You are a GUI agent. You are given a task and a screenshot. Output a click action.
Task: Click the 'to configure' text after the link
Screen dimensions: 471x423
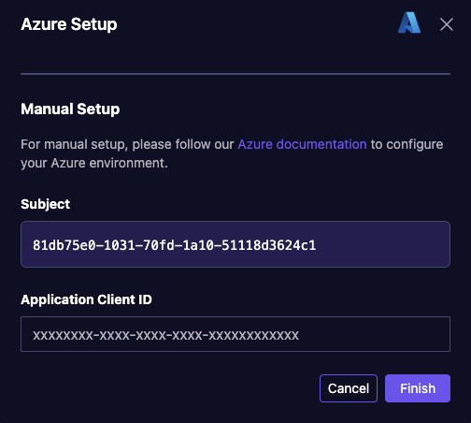[x=407, y=144]
